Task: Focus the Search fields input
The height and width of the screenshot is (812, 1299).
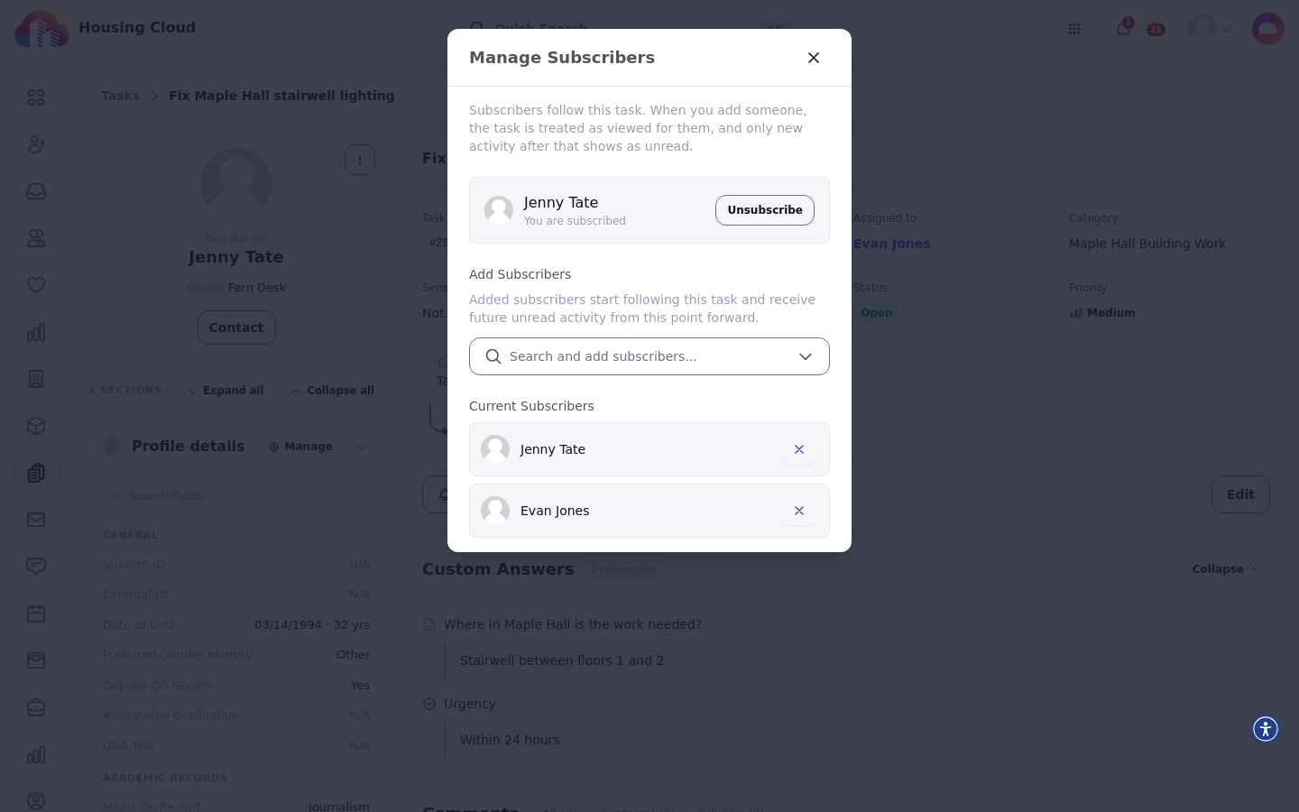Action: 236,495
